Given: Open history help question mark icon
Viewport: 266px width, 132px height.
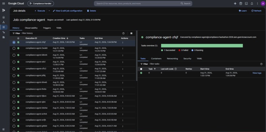Looking at the screenshot, I should click(x=123, y=33).
